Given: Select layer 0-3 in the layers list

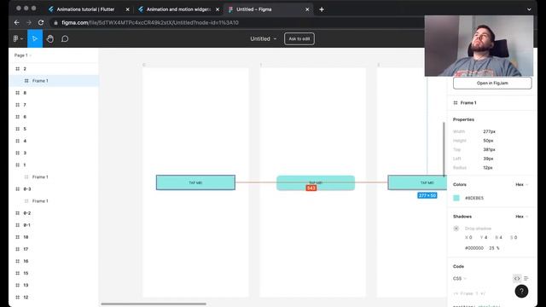Looking at the screenshot, I should pos(54,189).
